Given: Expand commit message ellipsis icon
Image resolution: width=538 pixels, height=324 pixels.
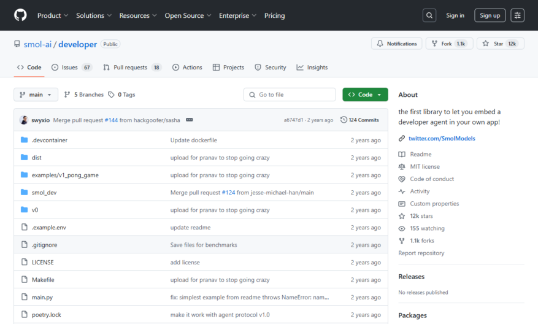Looking at the screenshot, I should [x=190, y=120].
